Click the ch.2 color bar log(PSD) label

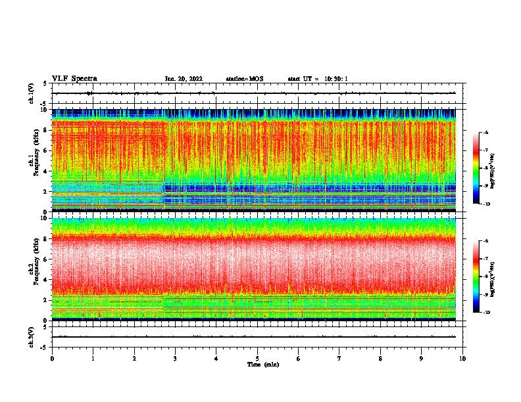click(492, 279)
